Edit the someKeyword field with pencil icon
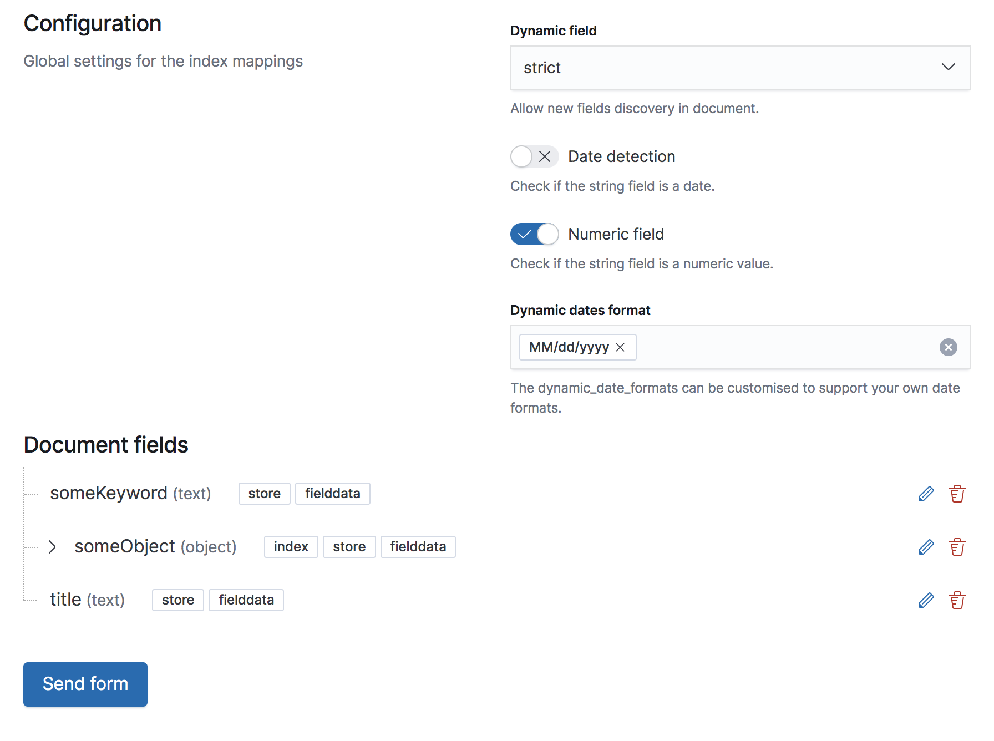This screenshot has height=741, width=994. tap(926, 494)
